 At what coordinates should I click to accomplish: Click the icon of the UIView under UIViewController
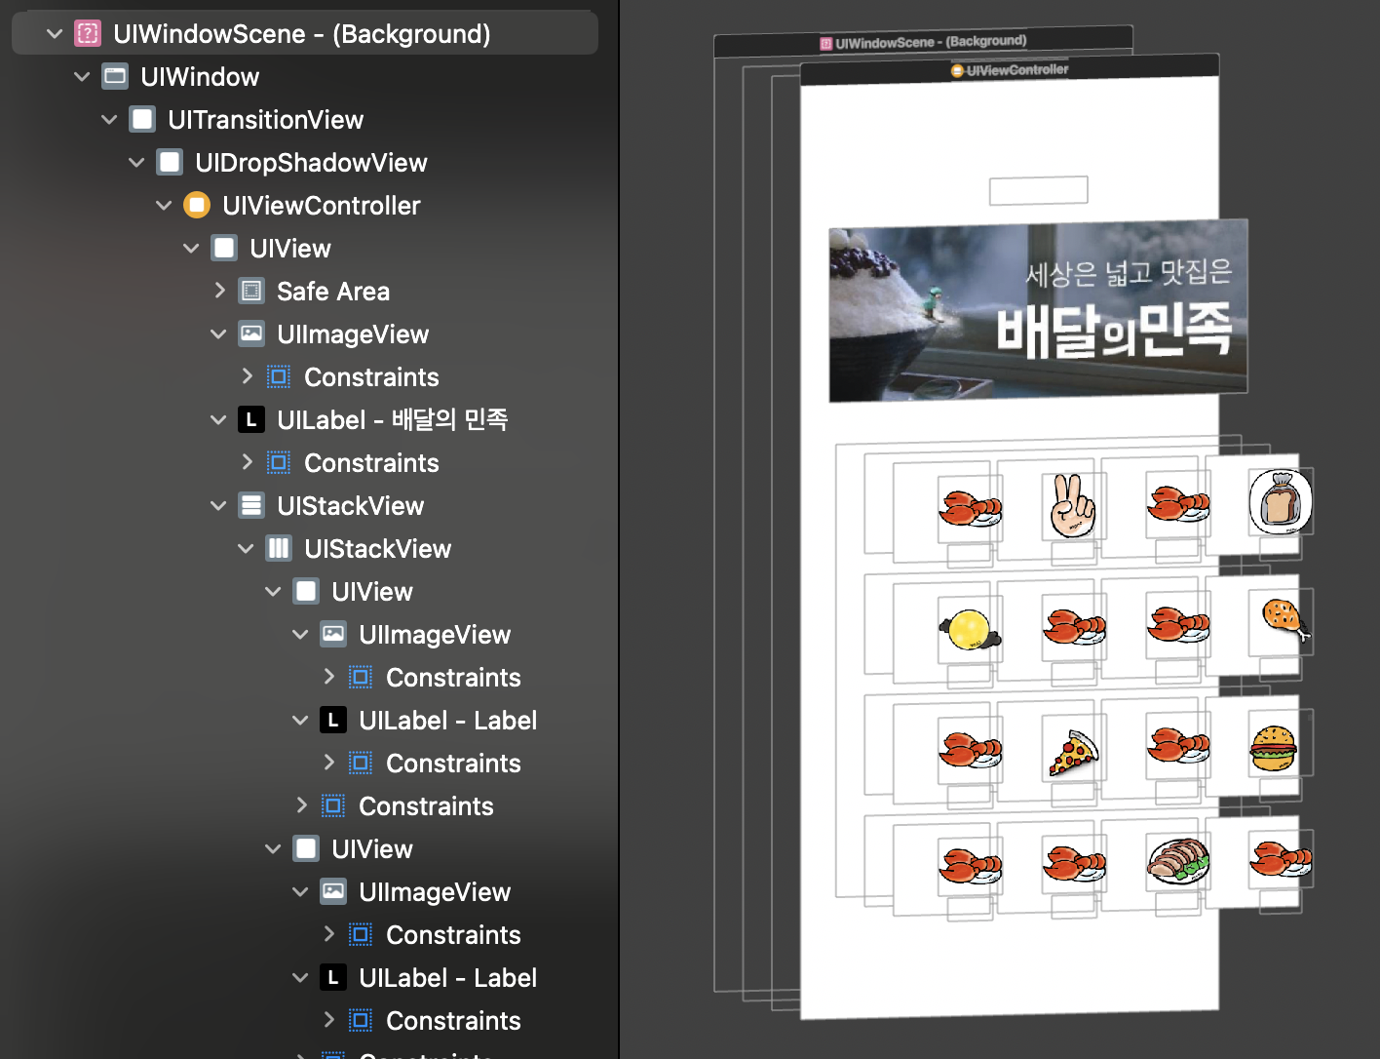[x=224, y=249]
